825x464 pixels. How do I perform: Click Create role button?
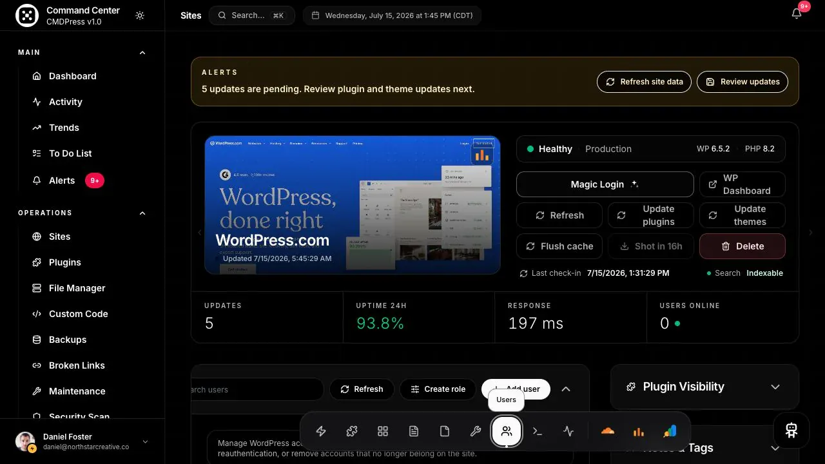(438, 389)
